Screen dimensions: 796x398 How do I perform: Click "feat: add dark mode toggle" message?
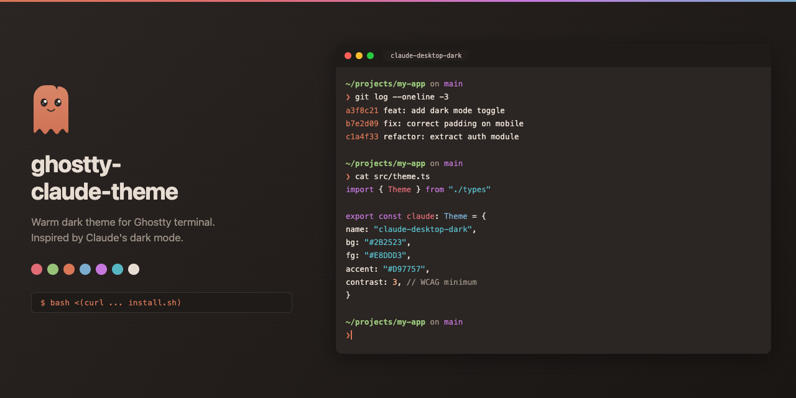tap(444, 110)
